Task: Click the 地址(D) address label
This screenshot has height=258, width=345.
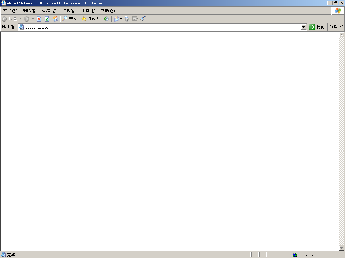Action: [9, 27]
